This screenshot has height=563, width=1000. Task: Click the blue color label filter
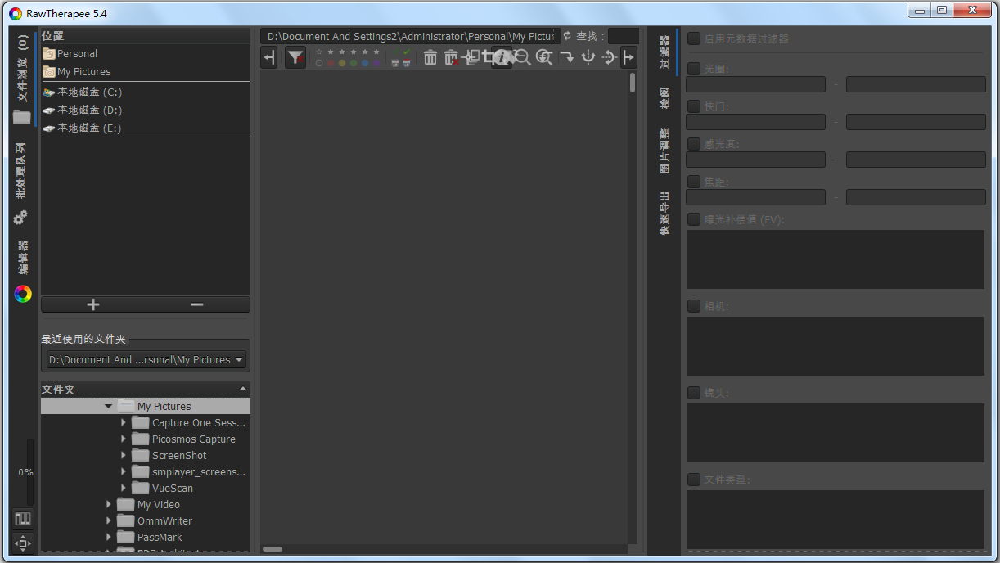click(x=365, y=63)
